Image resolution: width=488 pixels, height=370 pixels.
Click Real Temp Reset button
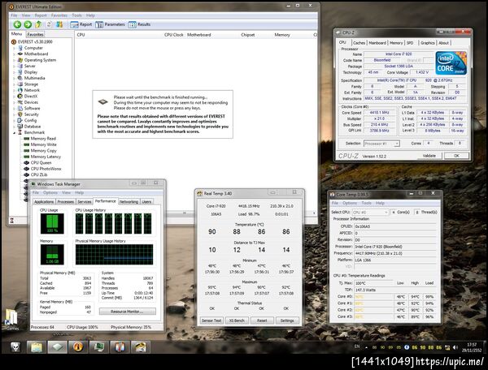[262, 321]
